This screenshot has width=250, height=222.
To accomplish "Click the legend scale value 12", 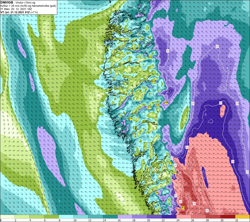I will 90,220.
